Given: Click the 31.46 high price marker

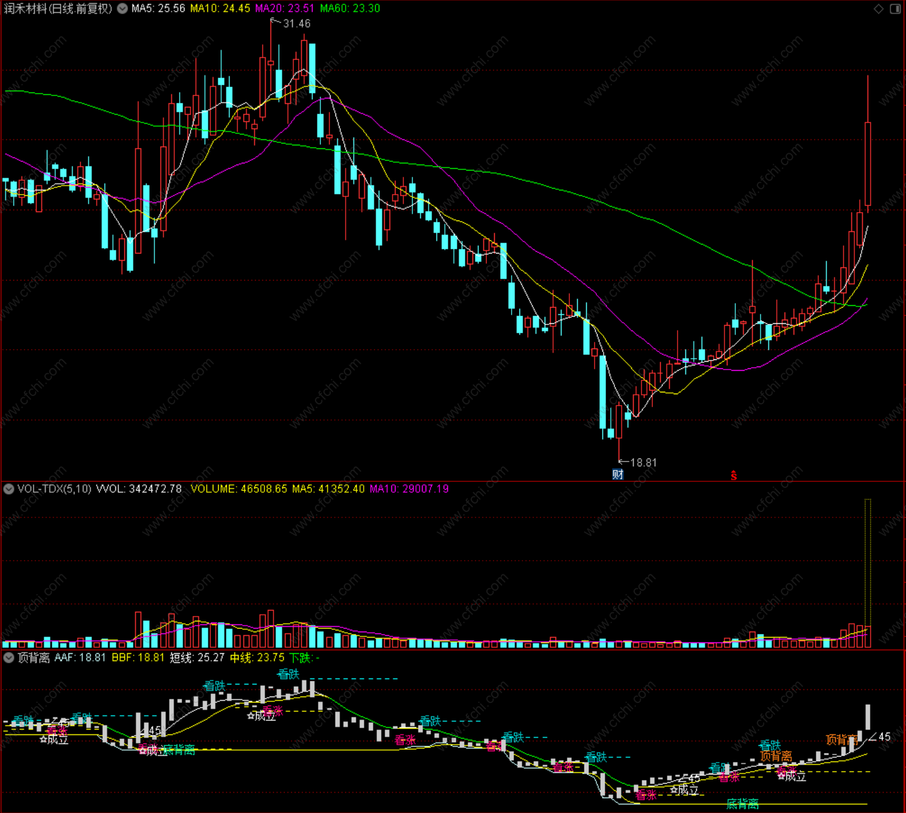Looking at the screenshot, I should pos(296,23).
